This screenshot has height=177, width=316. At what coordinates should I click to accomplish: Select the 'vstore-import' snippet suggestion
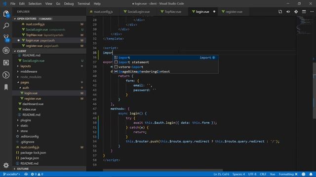tap(165, 67)
